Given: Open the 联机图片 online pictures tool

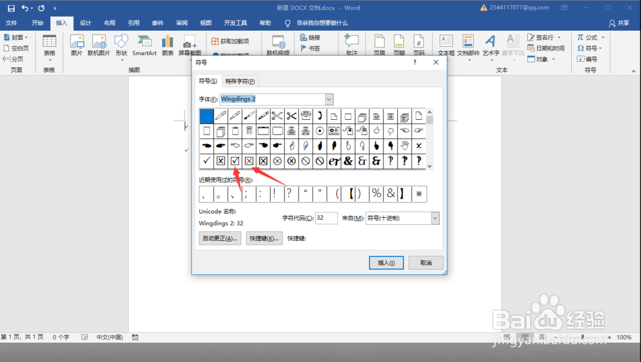Looking at the screenshot, I should [99, 45].
